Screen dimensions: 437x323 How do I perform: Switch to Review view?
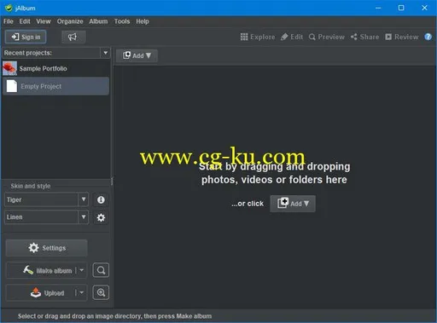[402, 37]
